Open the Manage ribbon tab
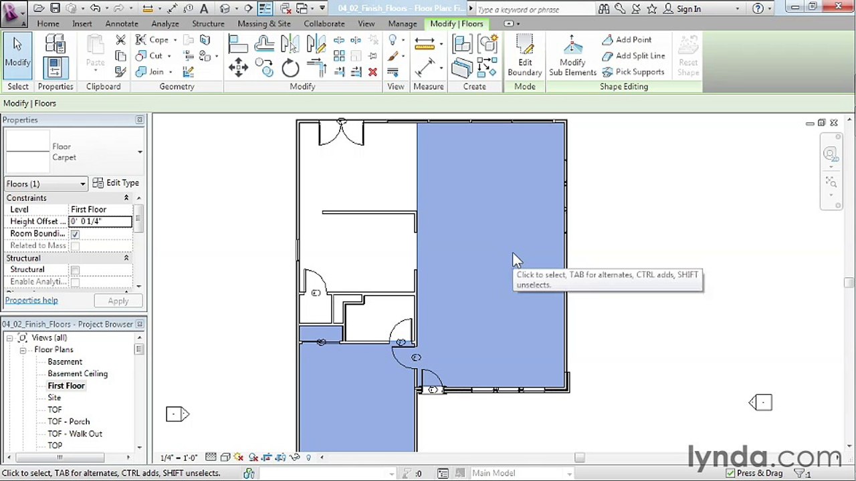Image resolution: width=856 pixels, height=481 pixels. click(403, 23)
